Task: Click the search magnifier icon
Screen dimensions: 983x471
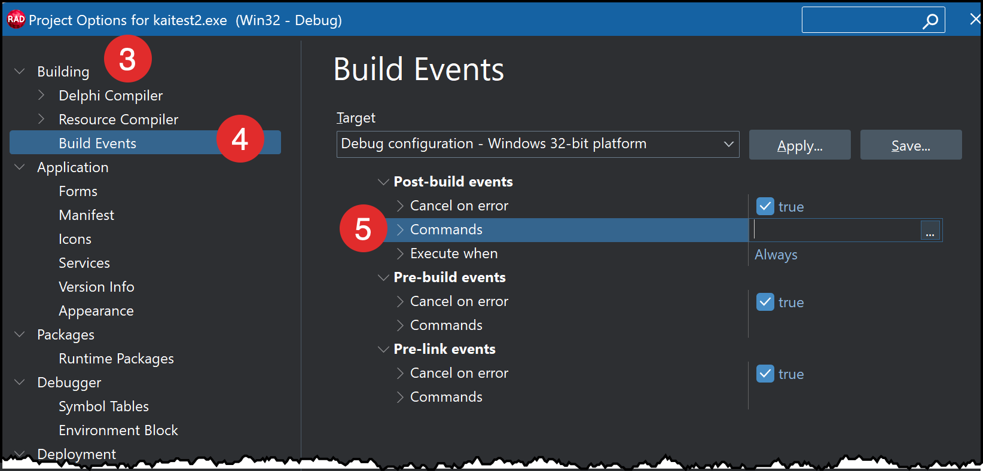Action: (x=930, y=21)
